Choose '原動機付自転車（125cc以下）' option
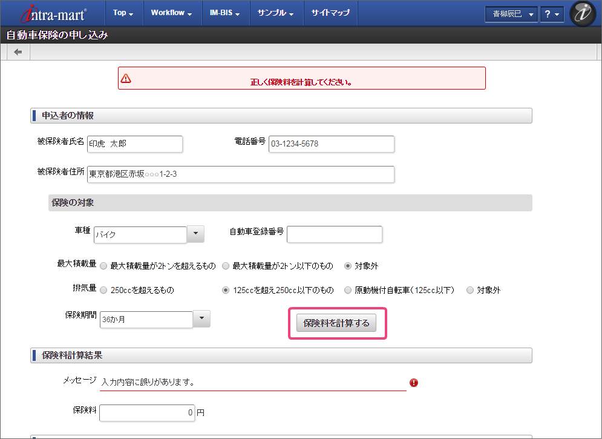Viewport: 602px width, 439px height. pyautogui.click(x=348, y=291)
